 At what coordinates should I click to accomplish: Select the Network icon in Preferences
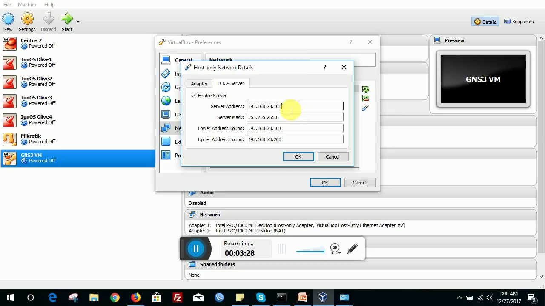[x=166, y=128]
